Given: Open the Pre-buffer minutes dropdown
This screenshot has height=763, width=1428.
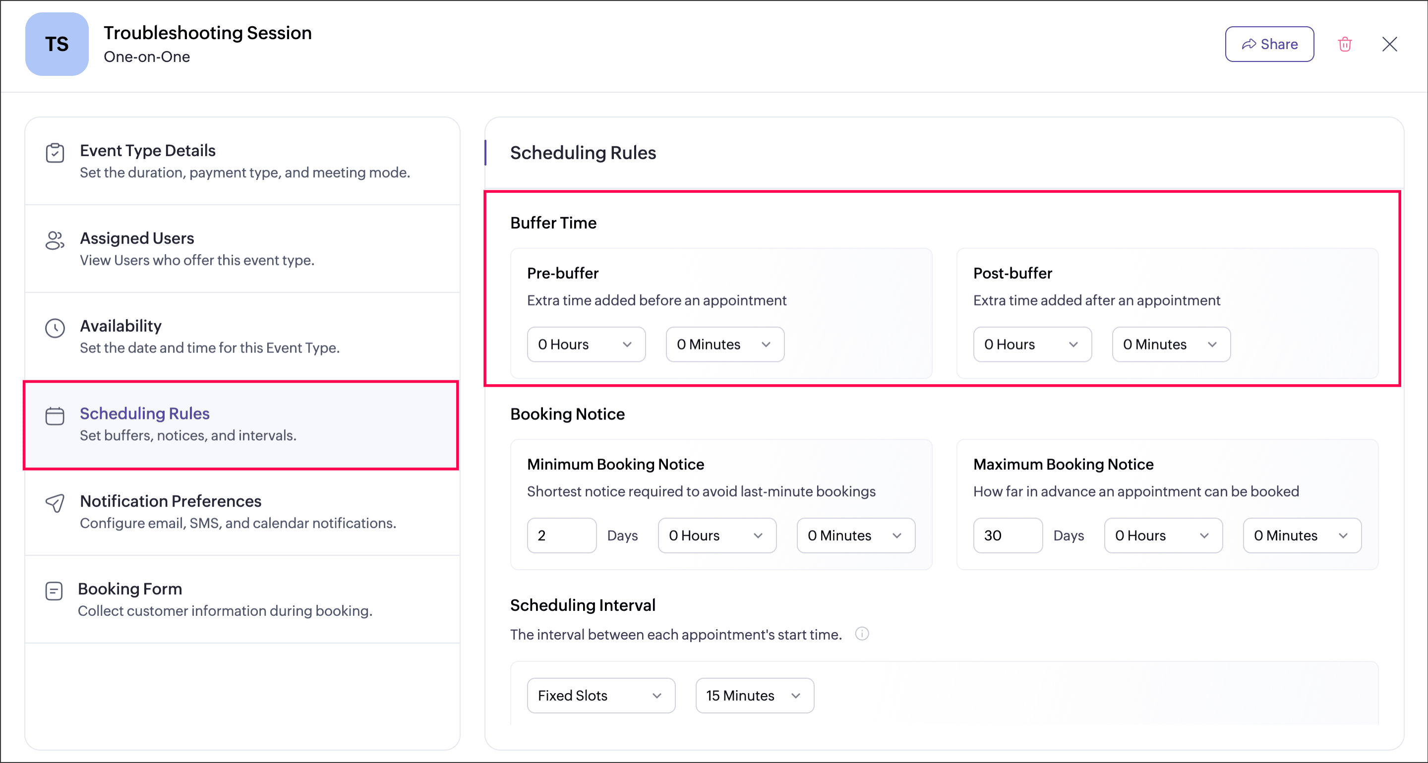Looking at the screenshot, I should pyautogui.click(x=724, y=344).
